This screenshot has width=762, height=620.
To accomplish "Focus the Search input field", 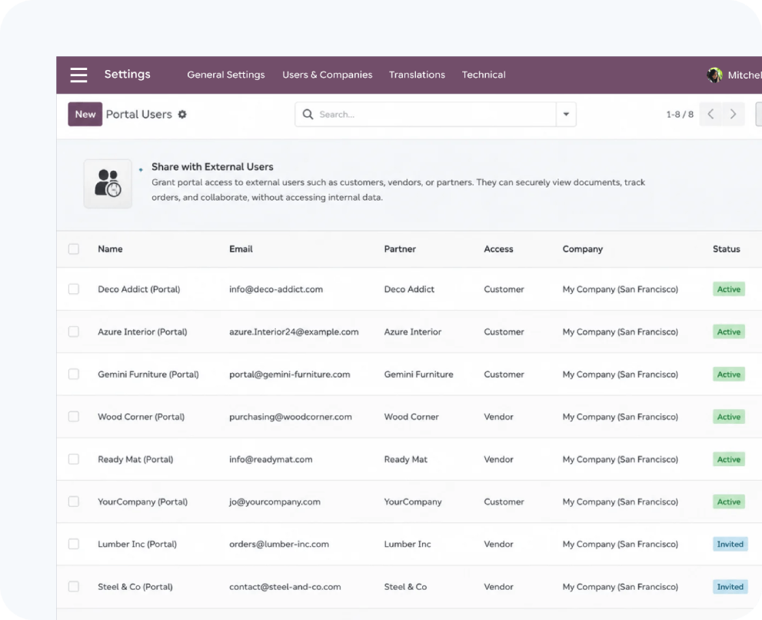I will click(x=435, y=115).
